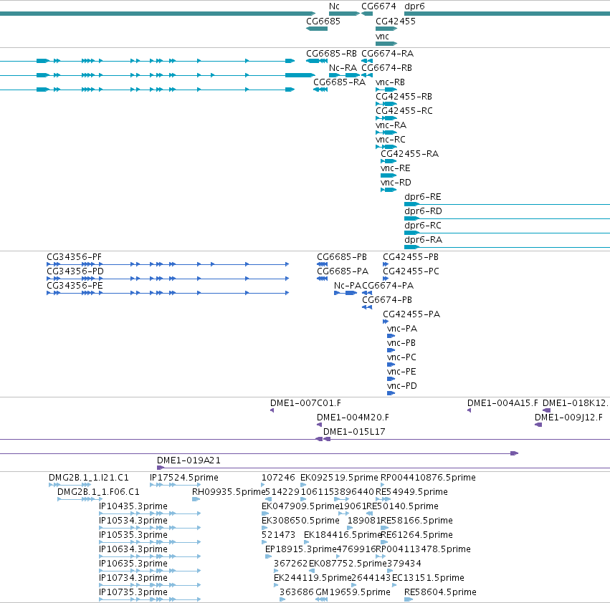The width and height of the screenshot is (610, 603).
Task: Open BAC end DME1-007C01.F label
Action: point(305,403)
